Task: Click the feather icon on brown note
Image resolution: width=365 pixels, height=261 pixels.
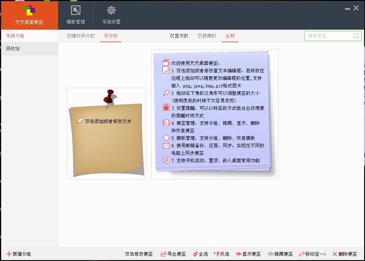Action: coord(80,121)
